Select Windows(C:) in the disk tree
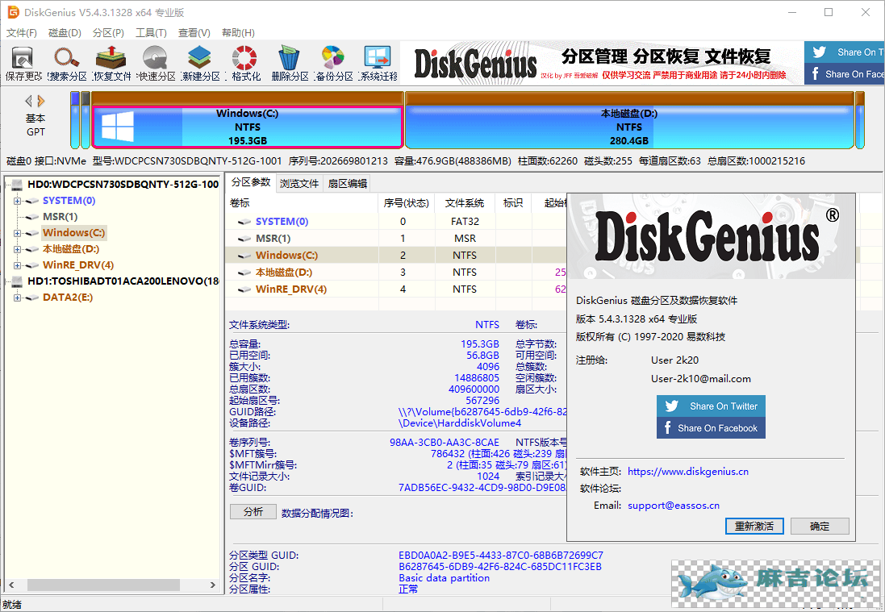This screenshot has width=885, height=612. 73,232
